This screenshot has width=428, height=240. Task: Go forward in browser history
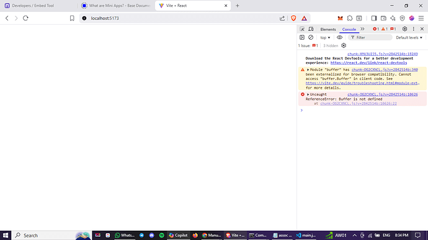16,18
